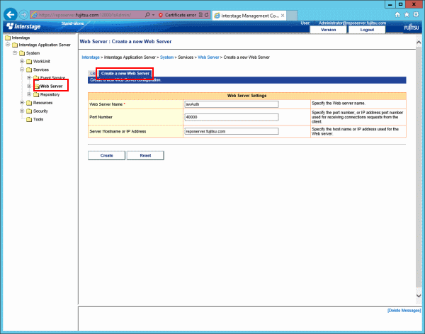
Task: Close the Interstage Management Console tab
Action: point(283,16)
